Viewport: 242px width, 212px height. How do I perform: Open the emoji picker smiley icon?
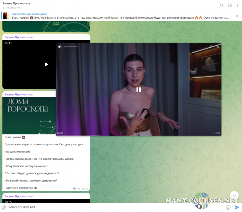coord(228,207)
